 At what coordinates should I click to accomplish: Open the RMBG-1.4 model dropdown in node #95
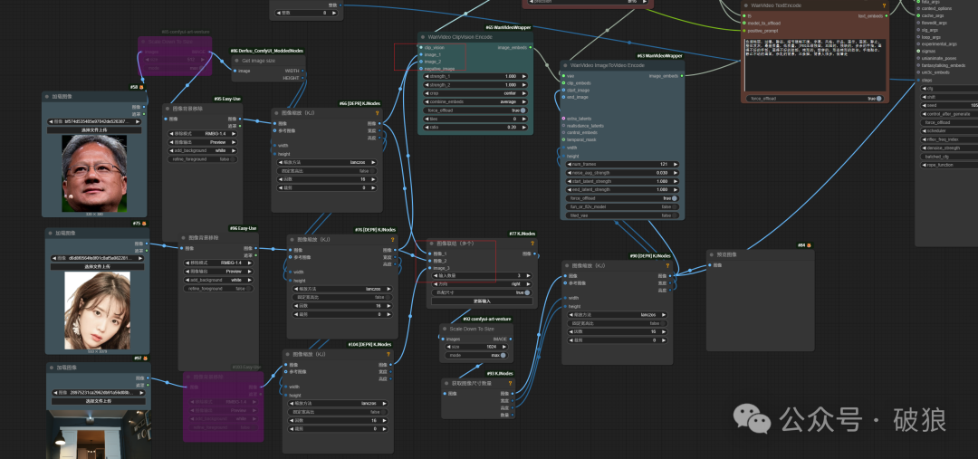point(203,134)
